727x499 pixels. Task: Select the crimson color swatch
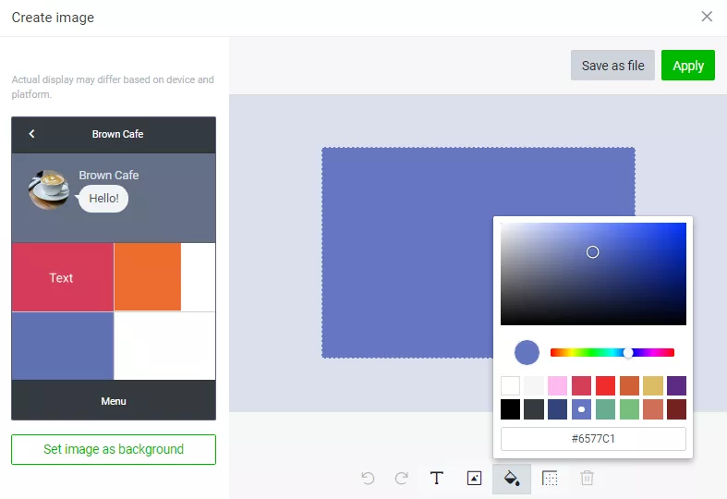pyautogui.click(x=581, y=386)
